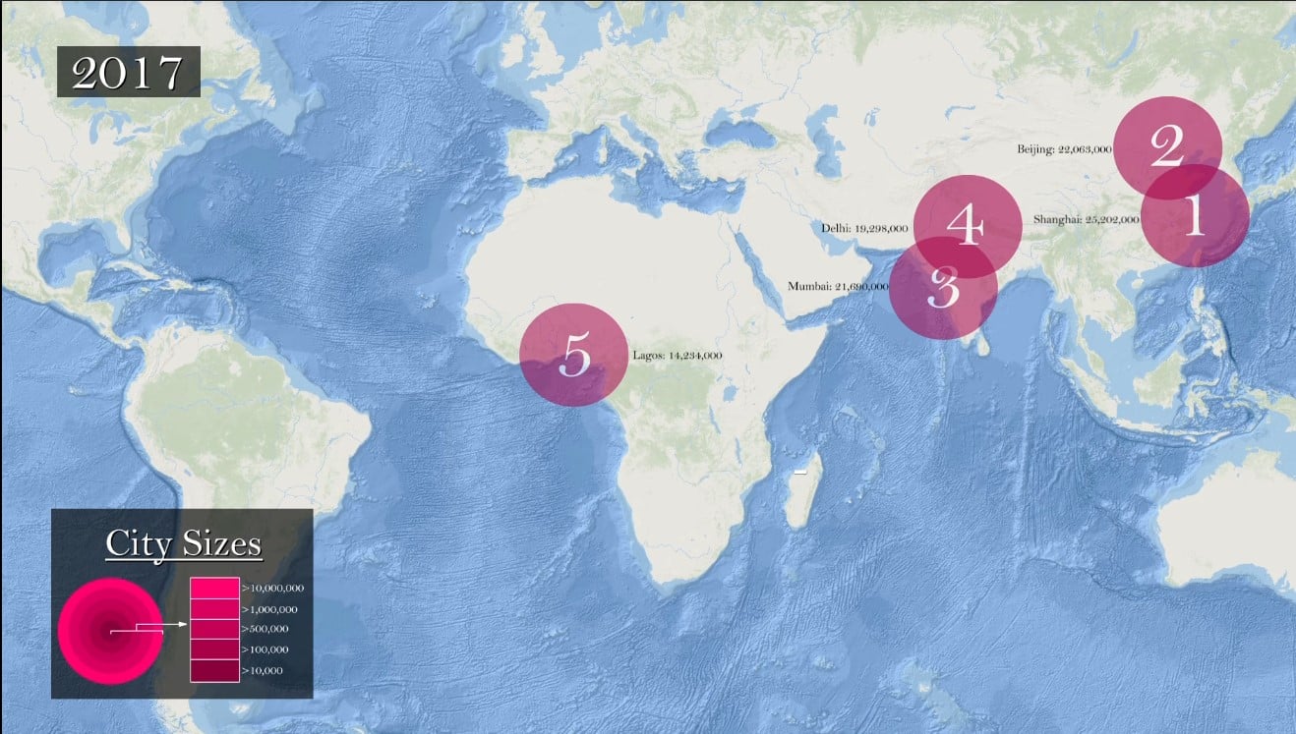Click the City Sizes legend title
Image resolution: width=1296 pixels, height=734 pixels.
pyautogui.click(x=183, y=543)
